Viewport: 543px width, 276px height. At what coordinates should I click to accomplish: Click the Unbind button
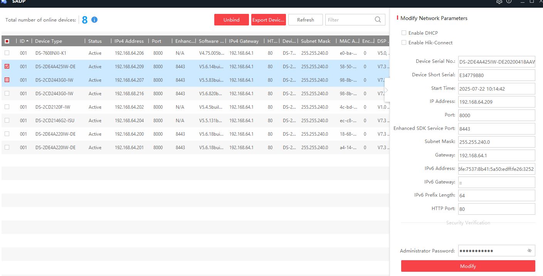point(232,20)
